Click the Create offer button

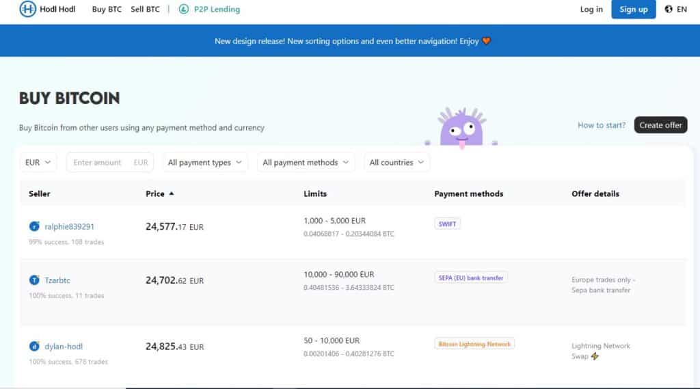point(661,125)
